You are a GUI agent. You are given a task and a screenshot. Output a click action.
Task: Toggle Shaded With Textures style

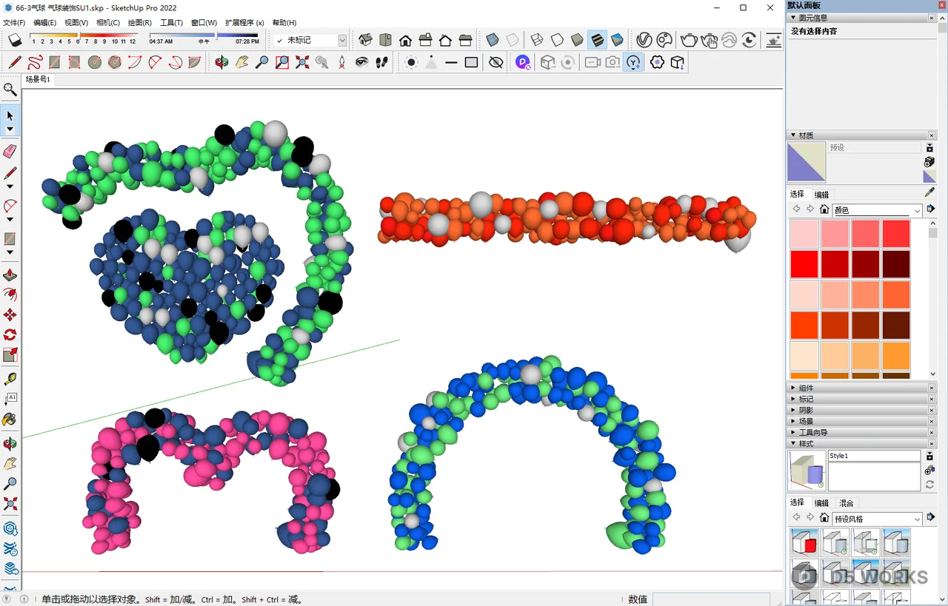point(597,40)
